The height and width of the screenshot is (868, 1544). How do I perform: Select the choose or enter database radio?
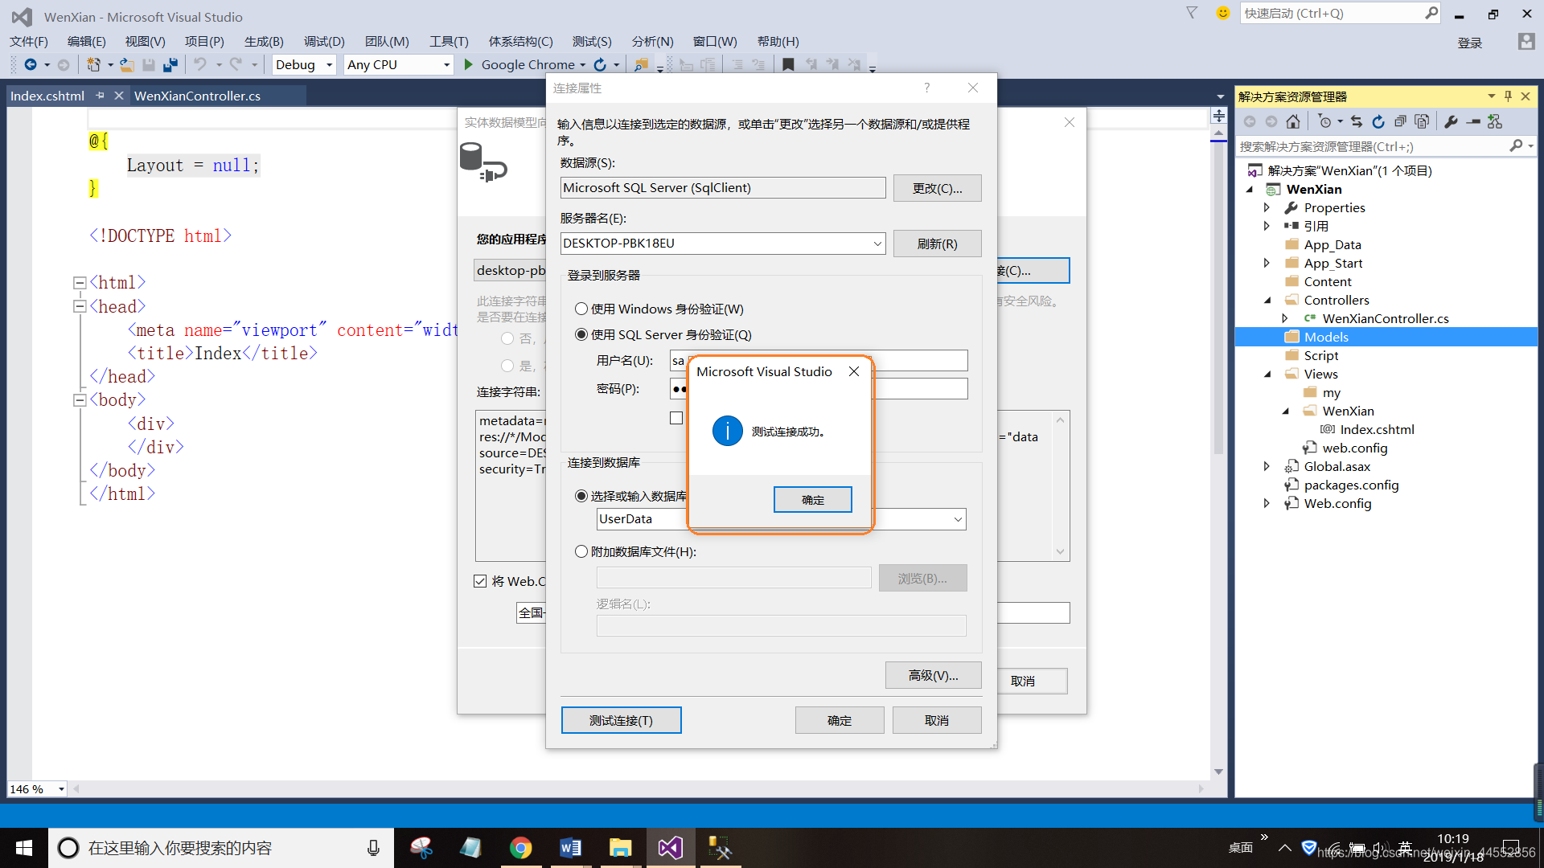(x=581, y=496)
